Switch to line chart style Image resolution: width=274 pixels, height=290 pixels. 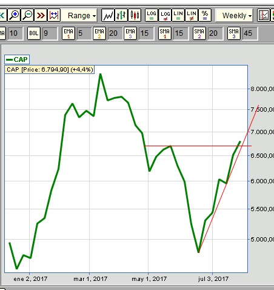coord(108,15)
